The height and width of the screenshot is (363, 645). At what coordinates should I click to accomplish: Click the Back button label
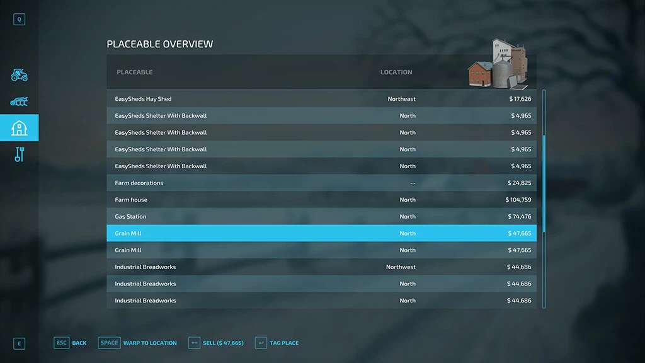(79, 343)
